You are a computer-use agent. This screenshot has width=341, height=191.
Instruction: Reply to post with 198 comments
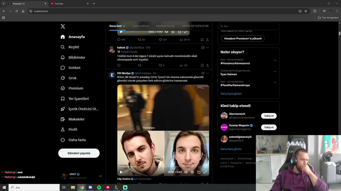[x=121, y=40]
